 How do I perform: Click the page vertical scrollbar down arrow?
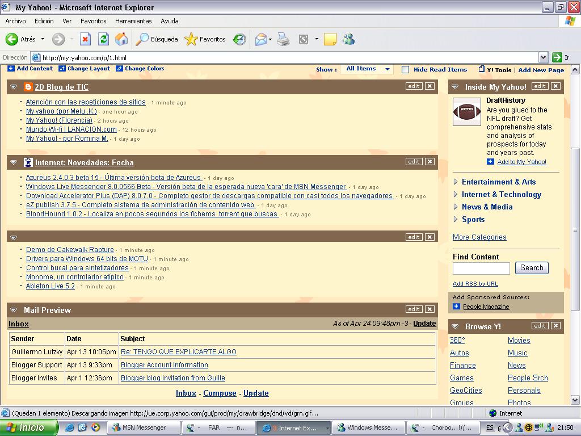pos(575,400)
